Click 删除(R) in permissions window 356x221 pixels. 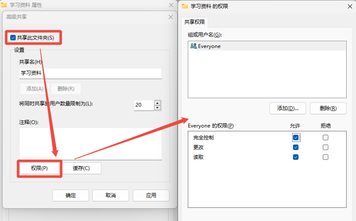[x=328, y=108]
